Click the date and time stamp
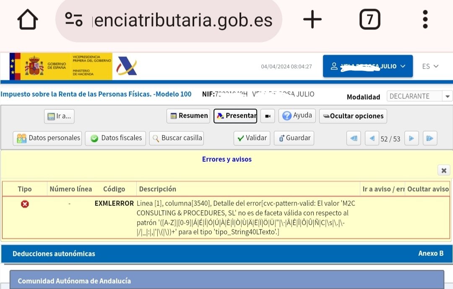 (x=286, y=66)
